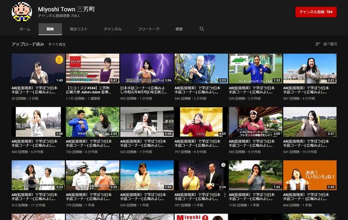Open 並べ替え sort dropdown
Image resolution: width=348 pixels, height=220 pixels.
(326, 44)
